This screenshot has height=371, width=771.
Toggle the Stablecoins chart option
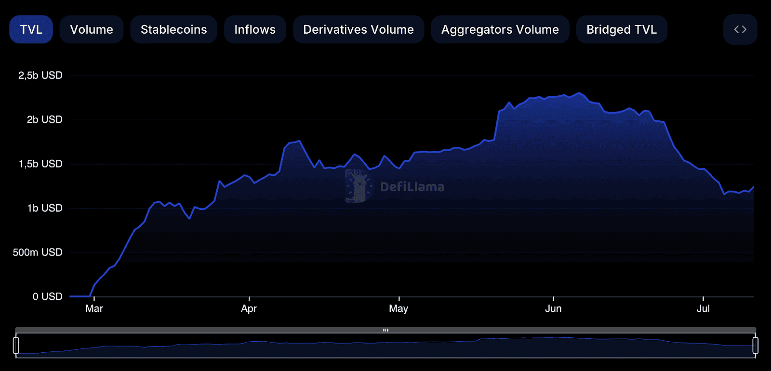point(173,29)
